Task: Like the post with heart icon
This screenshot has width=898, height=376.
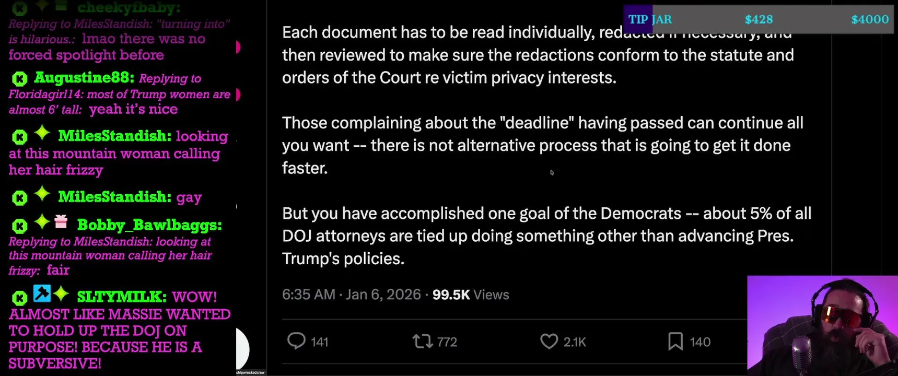Action: [x=549, y=342]
